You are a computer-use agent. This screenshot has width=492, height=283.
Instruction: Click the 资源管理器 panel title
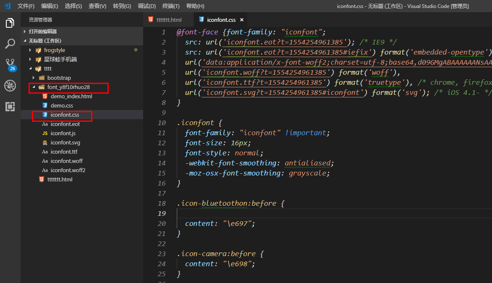[40, 20]
